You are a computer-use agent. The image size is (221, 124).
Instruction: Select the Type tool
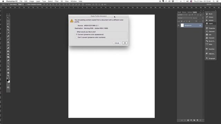click(x=8, y=63)
